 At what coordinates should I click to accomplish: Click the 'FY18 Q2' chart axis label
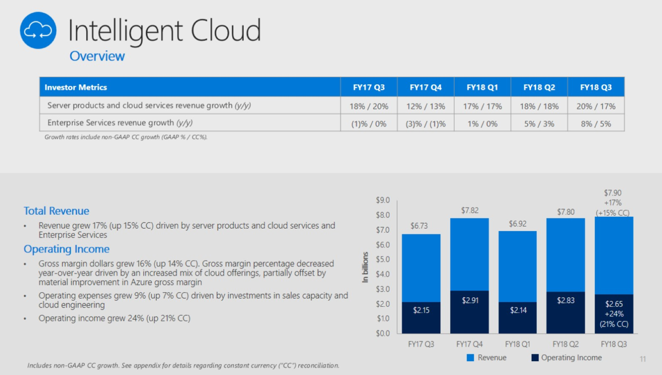tap(565, 344)
